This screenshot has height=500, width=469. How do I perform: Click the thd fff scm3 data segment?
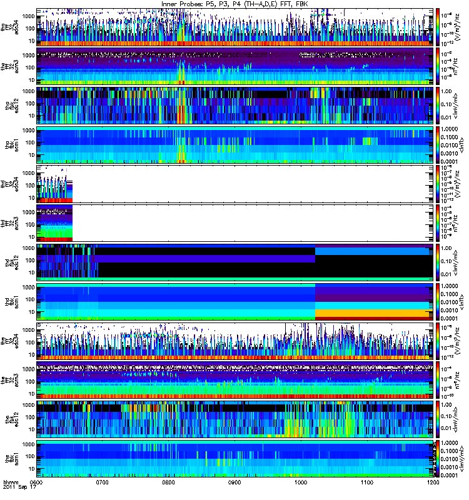[54, 223]
